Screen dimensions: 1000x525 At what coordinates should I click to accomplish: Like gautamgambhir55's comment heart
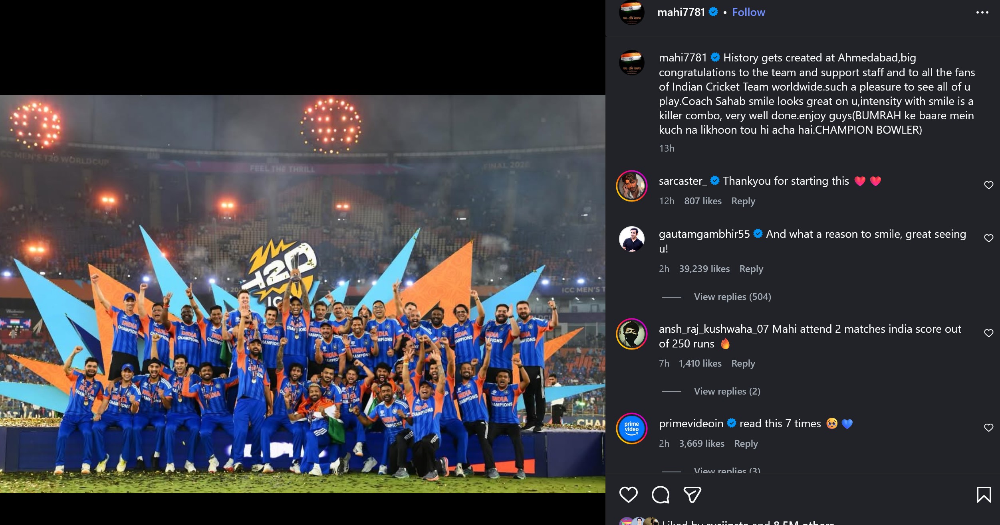[x=989, y=237]
